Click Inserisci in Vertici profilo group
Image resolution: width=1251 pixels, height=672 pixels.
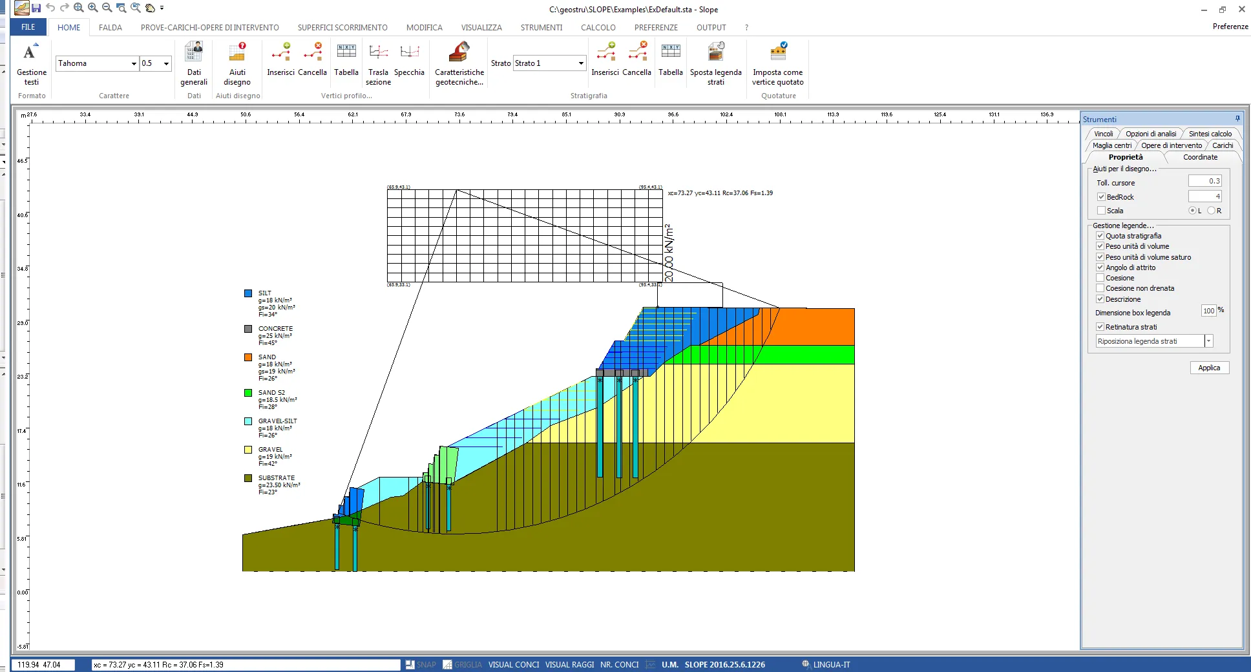[x=280, y=59]
